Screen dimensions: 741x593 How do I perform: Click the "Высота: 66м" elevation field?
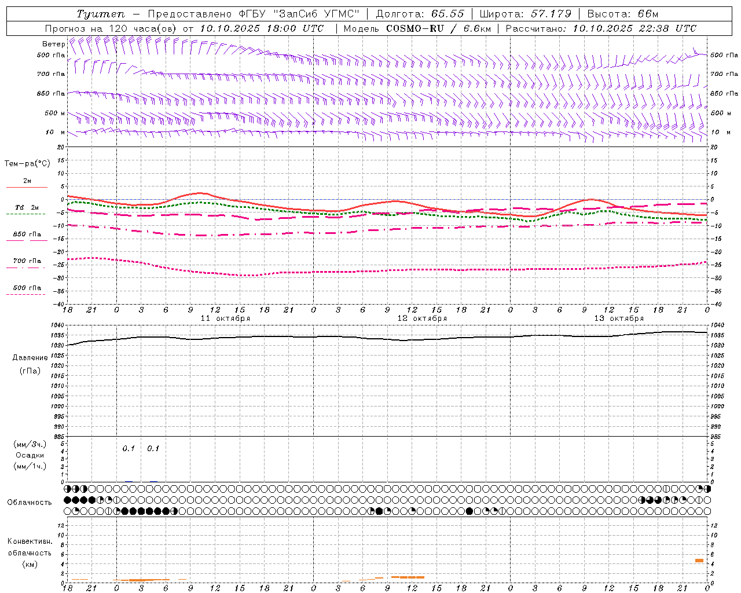point(623,14)
